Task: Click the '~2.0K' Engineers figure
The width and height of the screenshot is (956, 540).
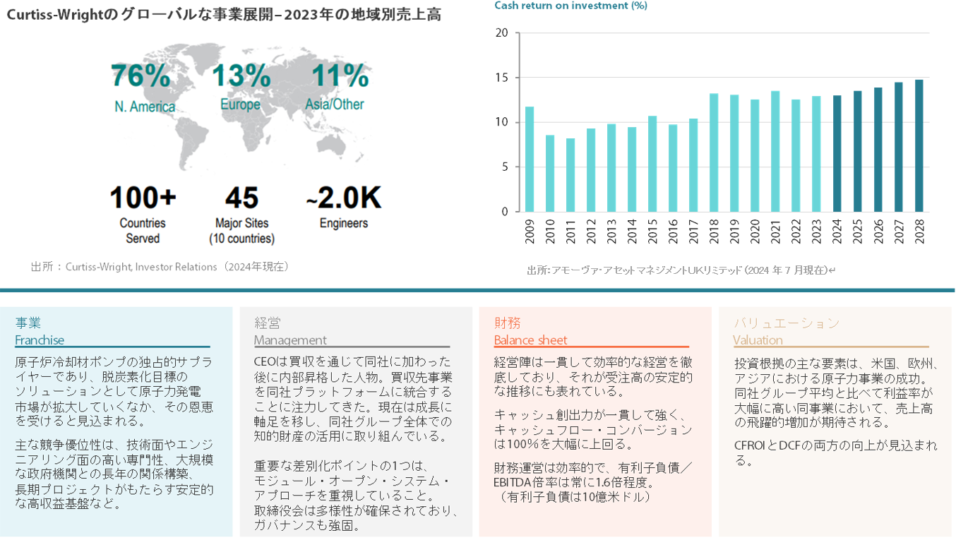Action: (x=344, y=198)
